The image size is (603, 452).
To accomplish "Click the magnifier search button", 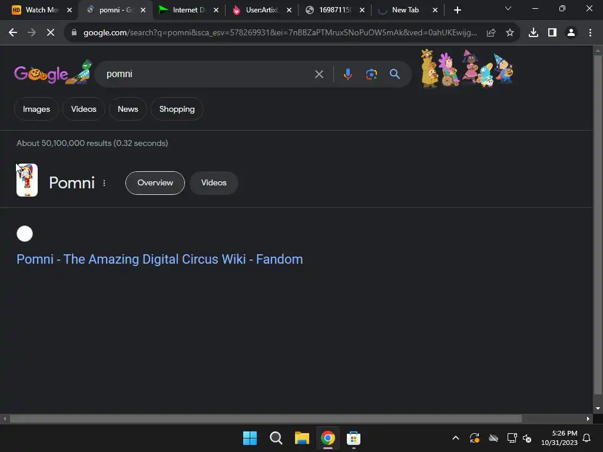I will coord(395,74).
